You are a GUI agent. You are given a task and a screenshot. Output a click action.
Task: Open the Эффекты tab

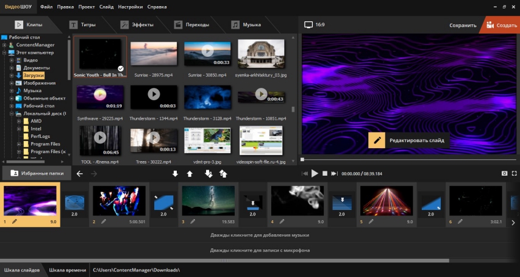[137, 25]
